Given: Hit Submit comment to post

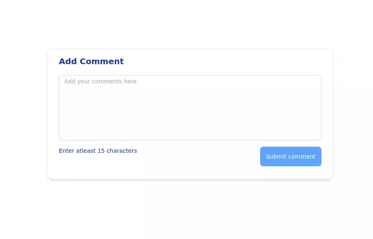Looking at the screenshot, I should (291, 157).
